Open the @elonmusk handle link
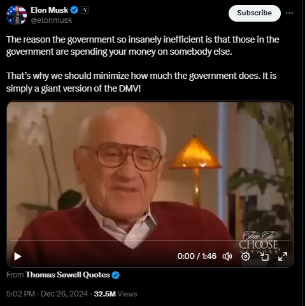The image size is (305, 306). (52, 20)
